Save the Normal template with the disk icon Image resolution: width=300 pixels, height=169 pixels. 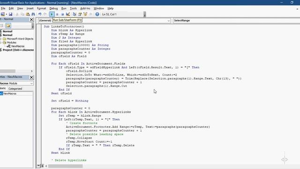(x=10, y=14)
